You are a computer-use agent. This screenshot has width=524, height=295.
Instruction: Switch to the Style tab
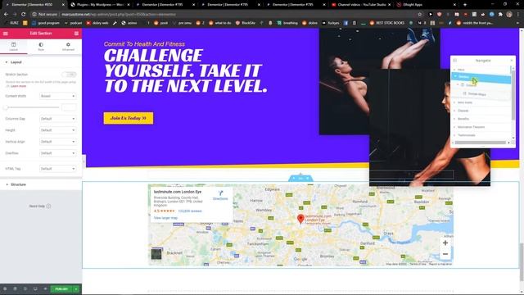click(x=41, y=47)
